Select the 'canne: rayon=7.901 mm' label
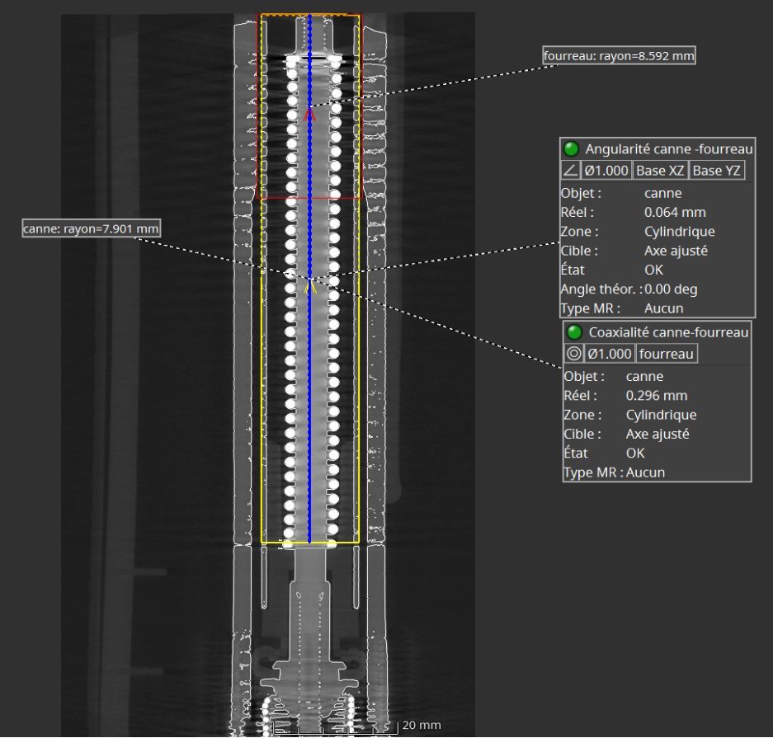The width and height of the screenshot is (773, 738). [91, 228]
